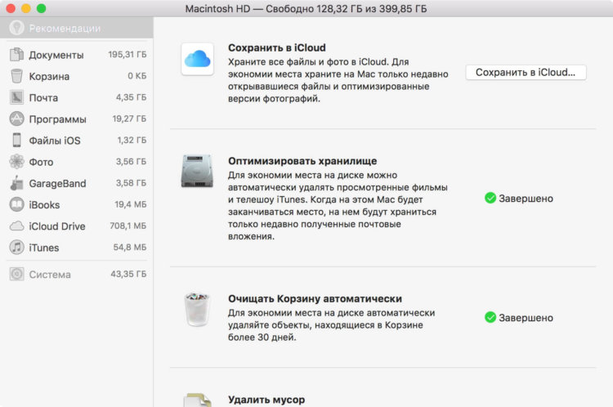Click the Удалить мусор heading
Image resolution: width=613 pixels, height=407 pixels.
[266, 400]
